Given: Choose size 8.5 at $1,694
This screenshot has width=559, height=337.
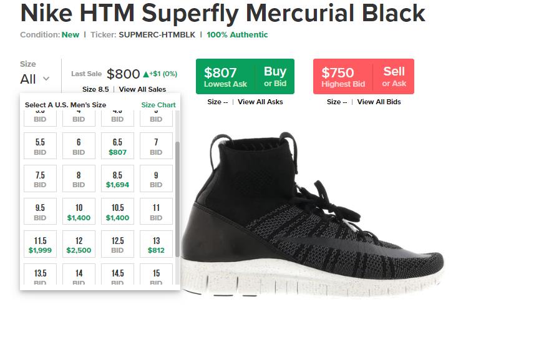Looking at the screenshot, I should pyautogui.click(x=117, y=180).
